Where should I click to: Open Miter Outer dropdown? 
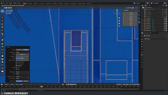click(x=22, y=72)
